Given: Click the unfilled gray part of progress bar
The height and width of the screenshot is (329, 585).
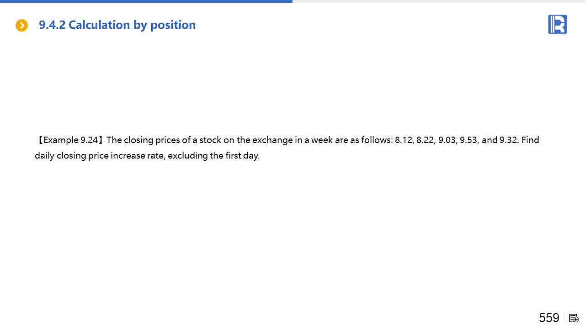Looking at the screenshot, I should [439, 1].
